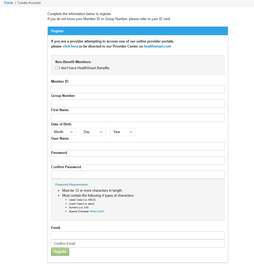
Task: Click into the Group Number field
Action: (x=138, y=103)
